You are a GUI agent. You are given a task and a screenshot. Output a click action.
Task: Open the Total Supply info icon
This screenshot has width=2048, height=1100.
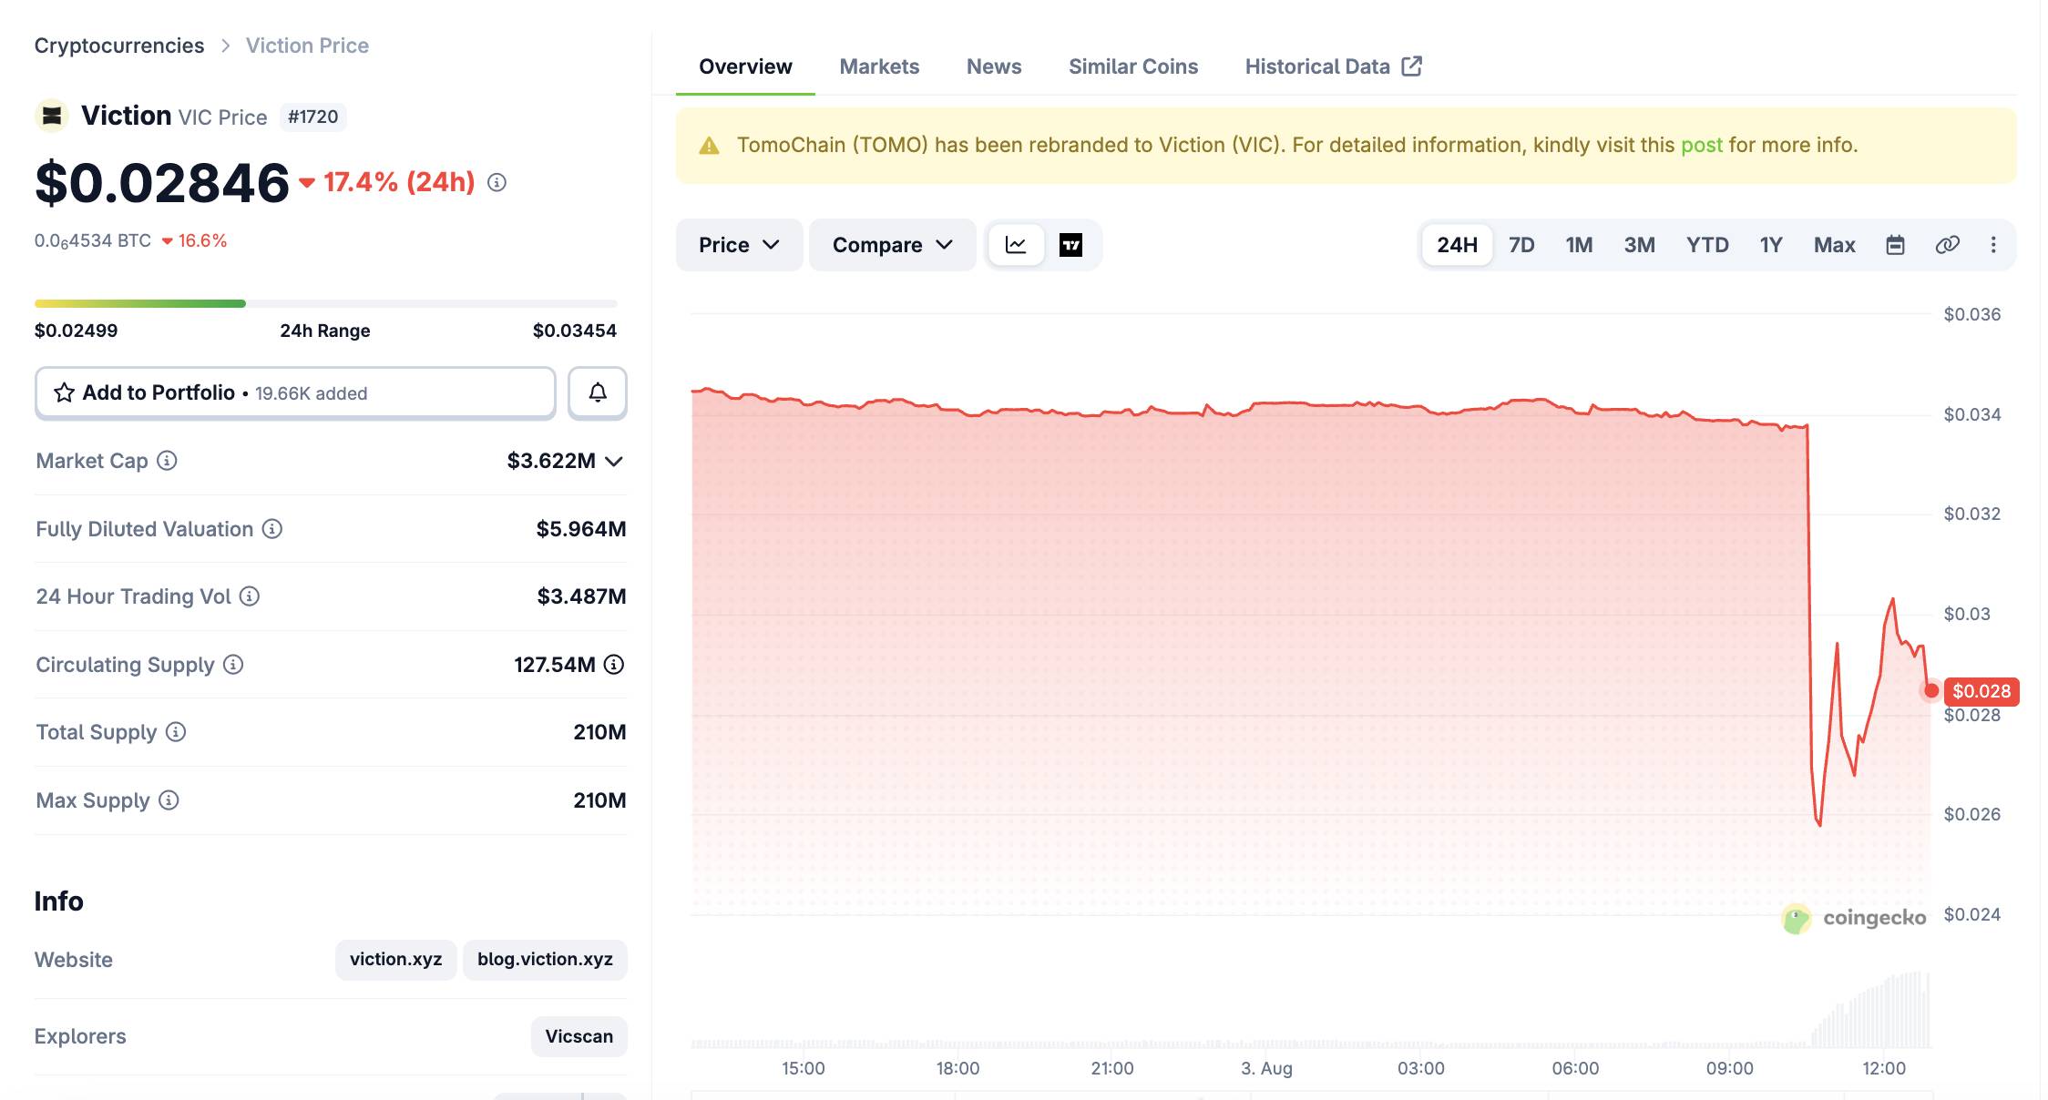click(x=176, y=731)
